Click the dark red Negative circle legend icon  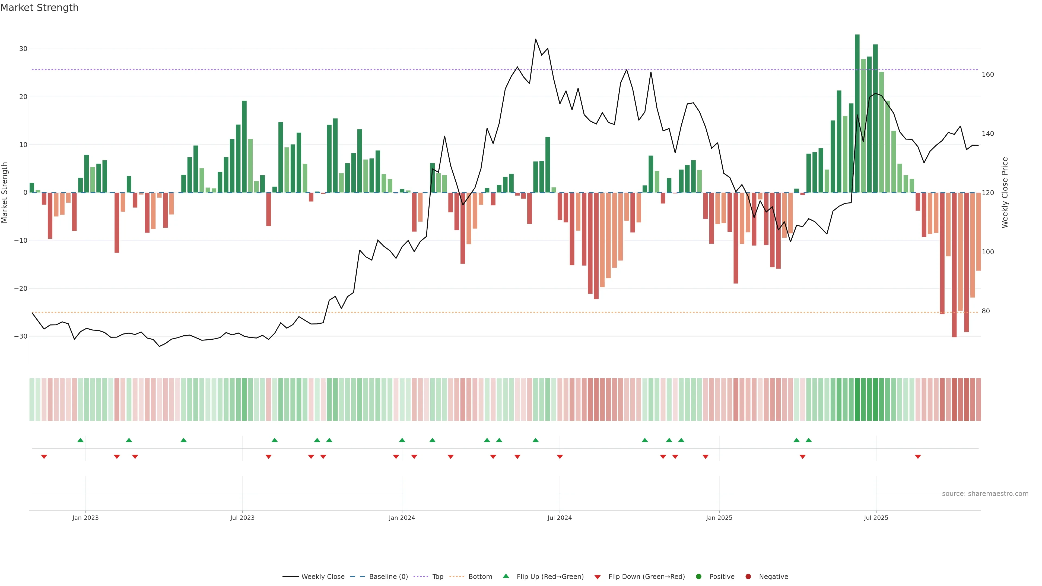point(748,577)
